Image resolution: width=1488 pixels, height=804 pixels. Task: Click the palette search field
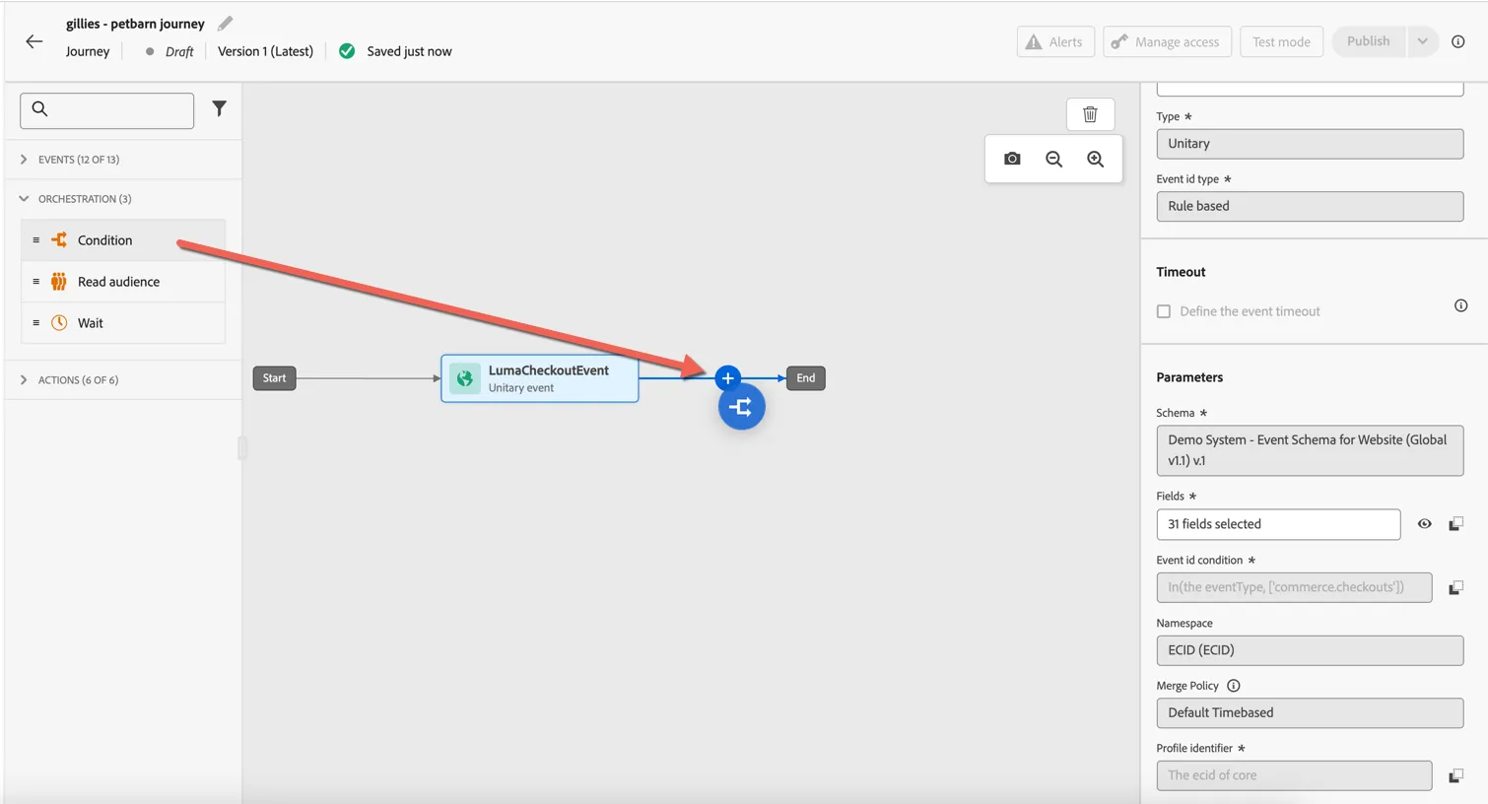(x=106, y=110)
